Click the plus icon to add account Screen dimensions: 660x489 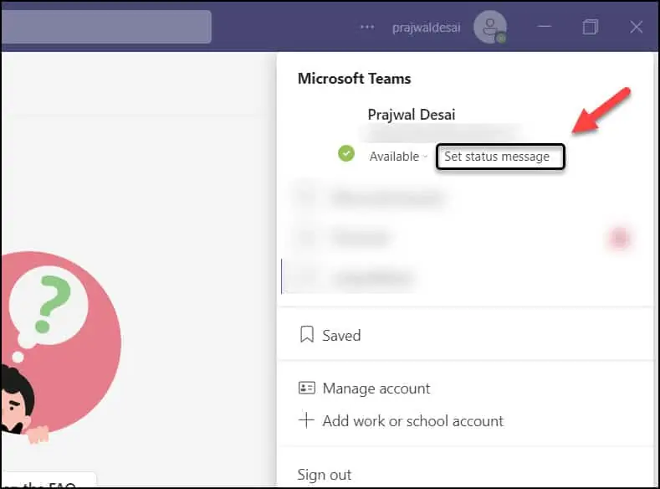click(x=306, y=420)
